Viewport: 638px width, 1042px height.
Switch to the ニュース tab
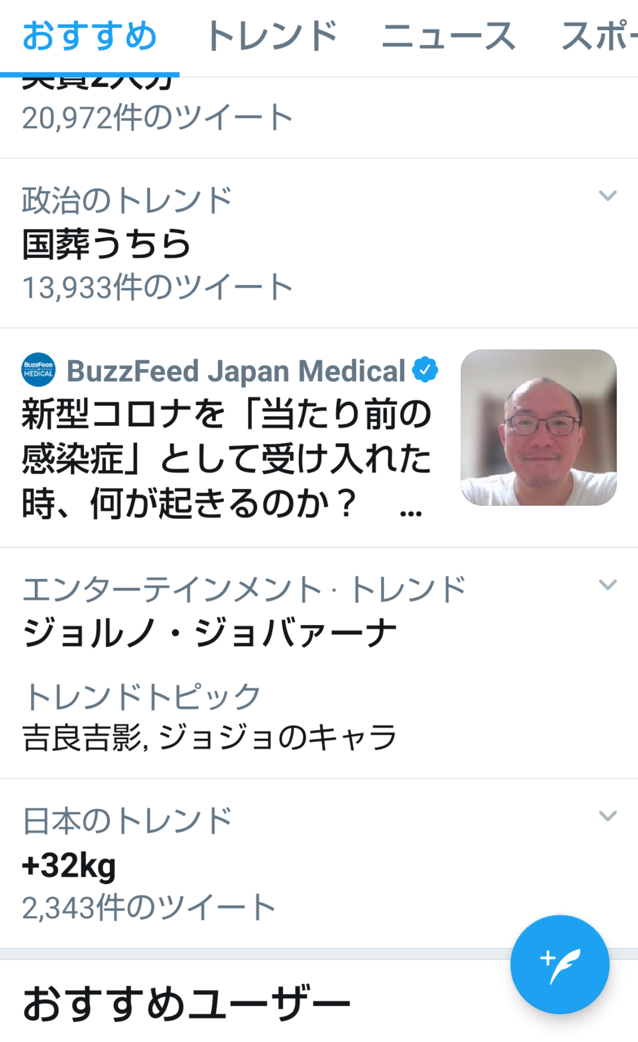click(448, 36)
